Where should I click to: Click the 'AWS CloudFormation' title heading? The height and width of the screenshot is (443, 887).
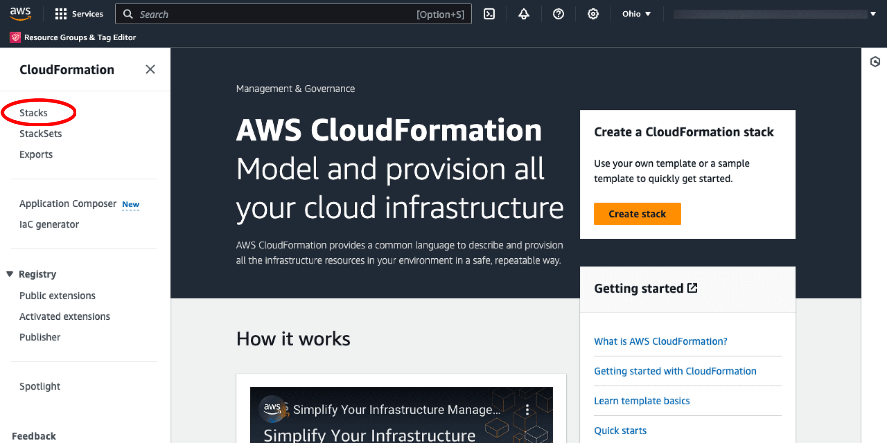(389, 130)
